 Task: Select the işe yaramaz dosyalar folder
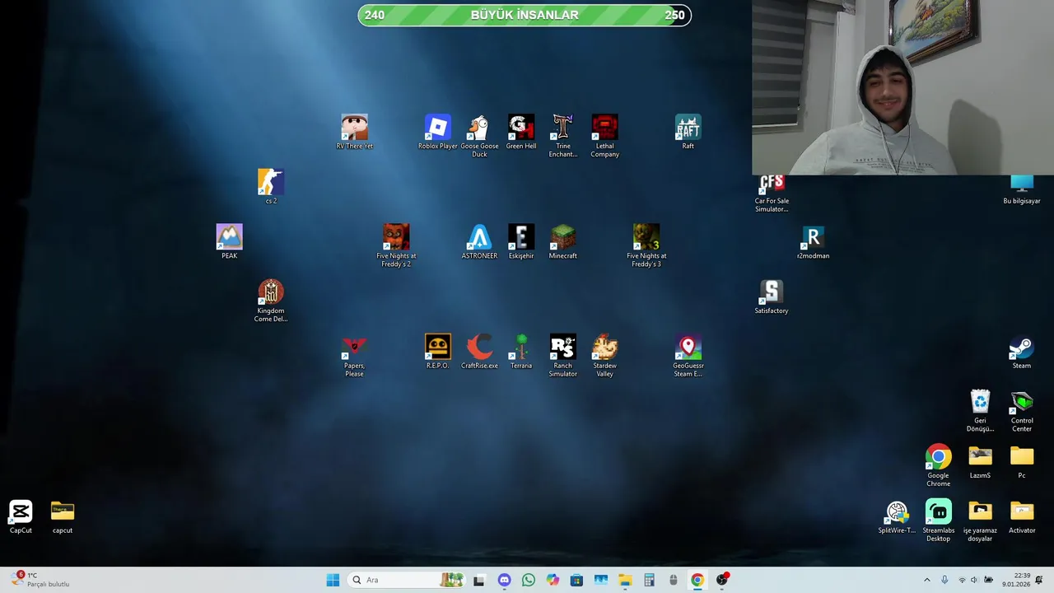[x=980, y=521]
